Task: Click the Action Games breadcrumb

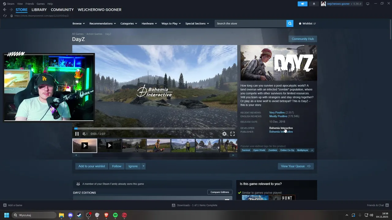Action: (x=94, y=34)
